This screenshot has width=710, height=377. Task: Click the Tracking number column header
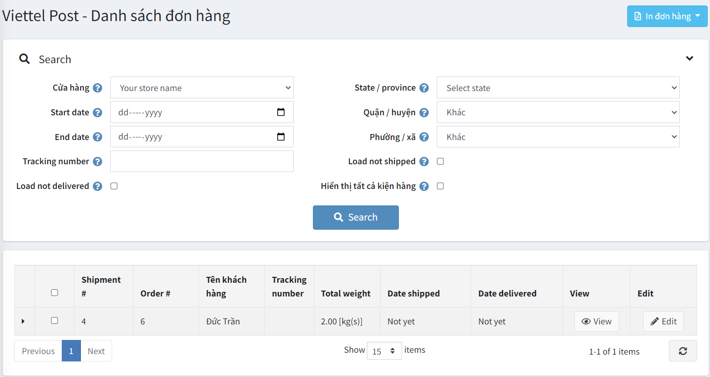[289, 286]
